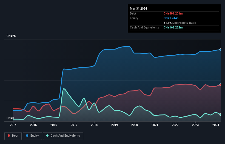
Task: Click the 2022 x-axis label
Action: coord(175,125)
